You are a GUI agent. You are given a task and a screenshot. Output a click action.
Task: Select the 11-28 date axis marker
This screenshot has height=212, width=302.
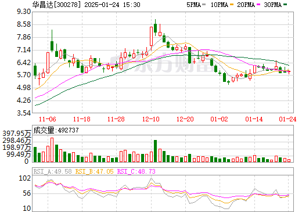(x=116, y=119)
